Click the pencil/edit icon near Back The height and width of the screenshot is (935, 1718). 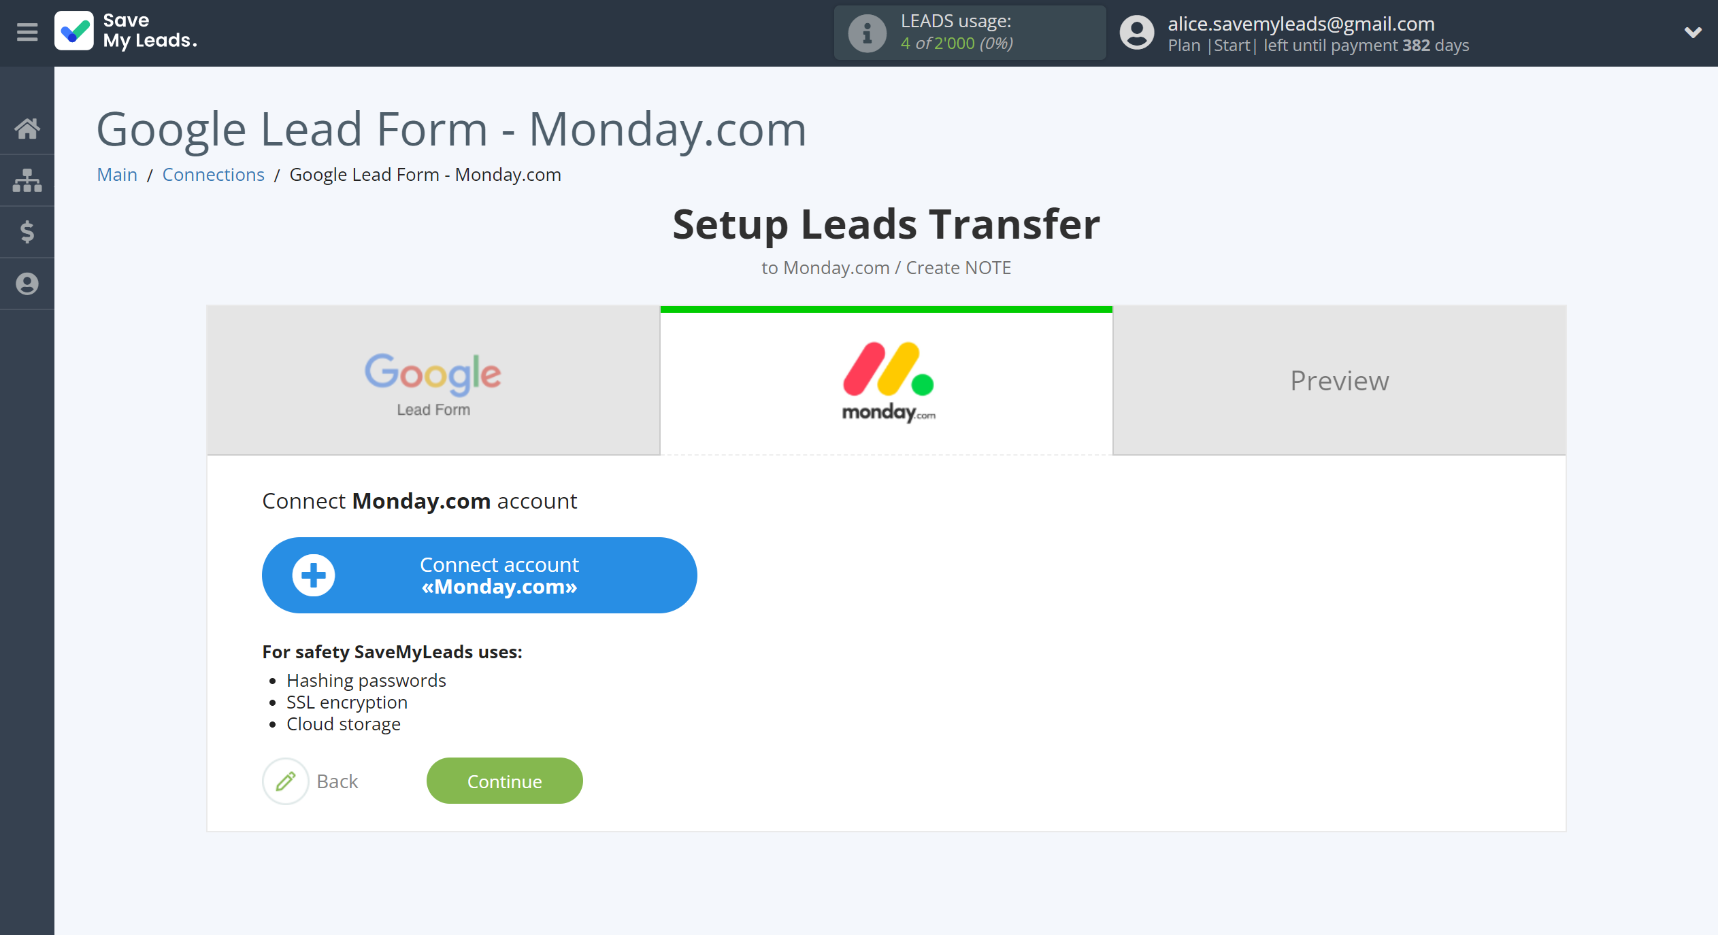click(284, 781)
